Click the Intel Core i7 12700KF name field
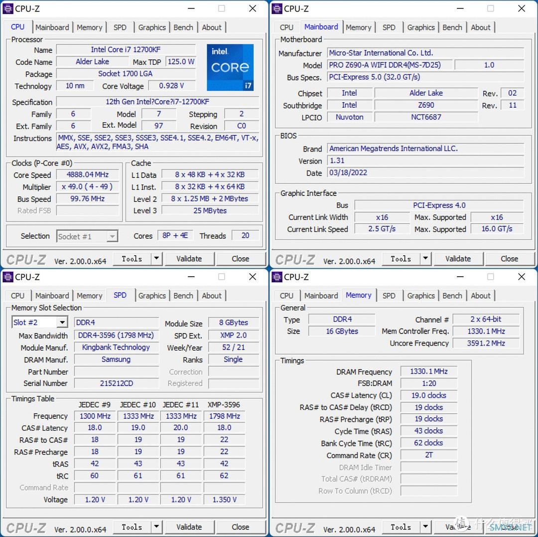The image size is (538, 537). [x=126, y=49]
